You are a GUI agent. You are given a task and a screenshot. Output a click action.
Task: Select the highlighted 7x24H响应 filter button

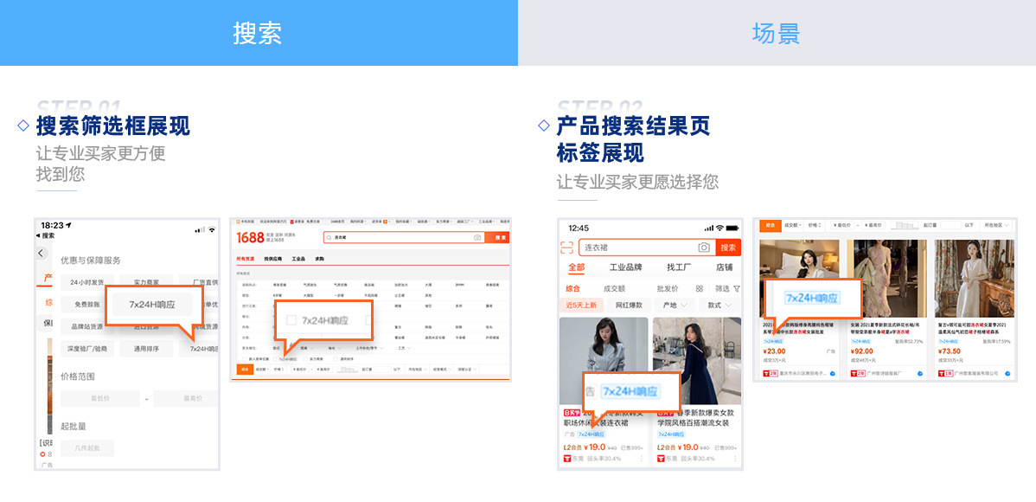(x=152, y=305)
